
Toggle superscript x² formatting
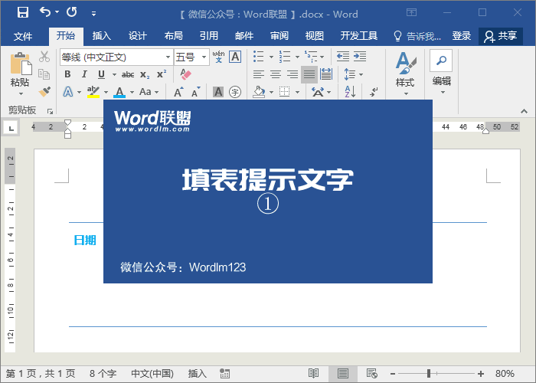pos(162,74)
